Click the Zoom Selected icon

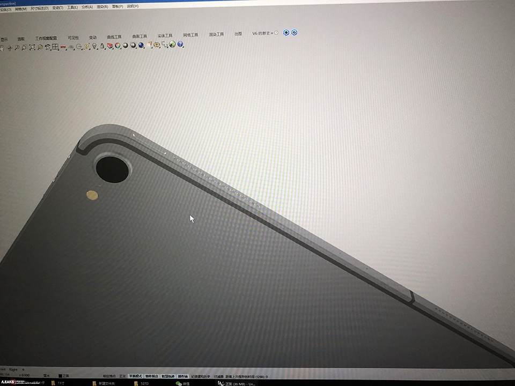[x=40, y=48]
